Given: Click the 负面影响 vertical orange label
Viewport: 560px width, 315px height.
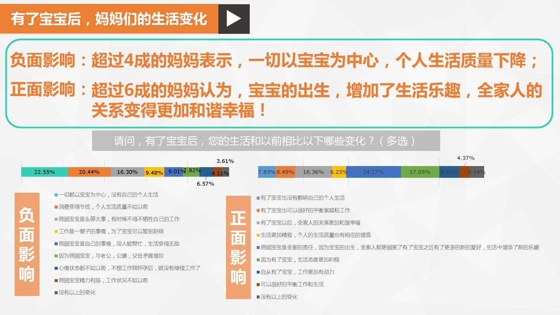Looking at the screenshot, I should [27, 244].
